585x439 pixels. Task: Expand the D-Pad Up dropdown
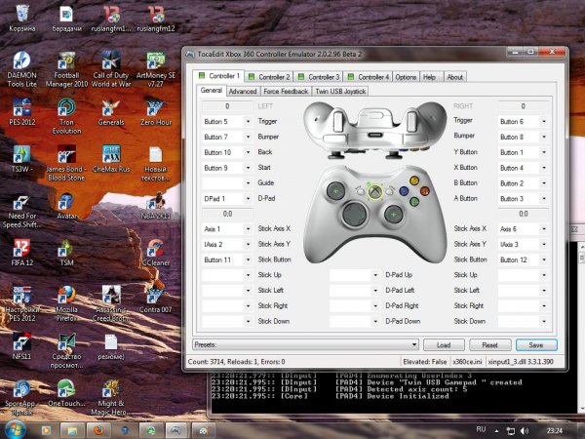click(x=375, y=275)
